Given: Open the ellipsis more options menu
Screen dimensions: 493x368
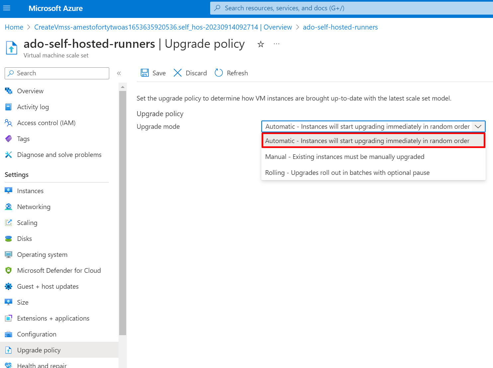Looking at the screenshot, I should tap(276, 44).
